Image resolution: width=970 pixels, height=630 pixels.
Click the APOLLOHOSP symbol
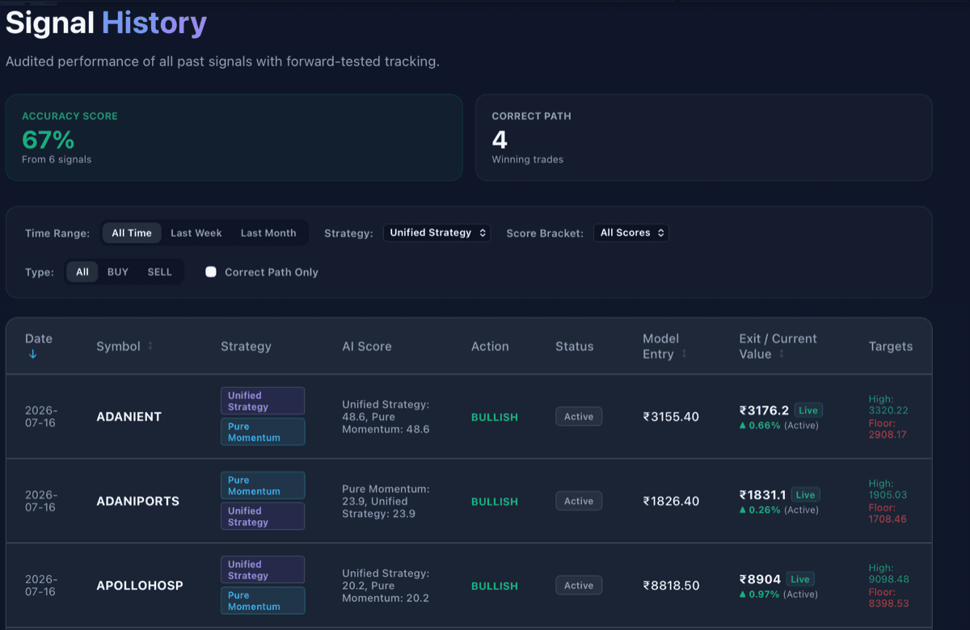point(140,586)
